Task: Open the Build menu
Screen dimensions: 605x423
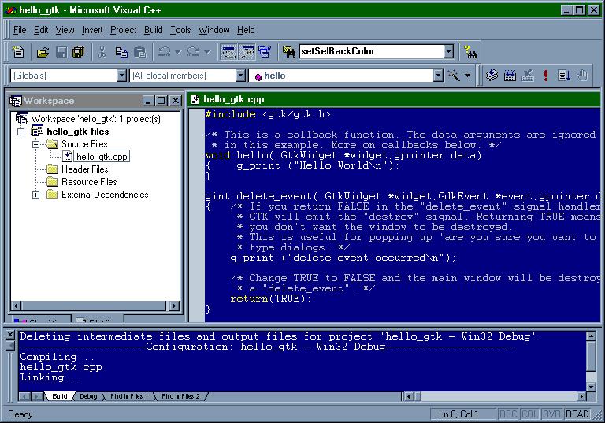Action: 153,30
